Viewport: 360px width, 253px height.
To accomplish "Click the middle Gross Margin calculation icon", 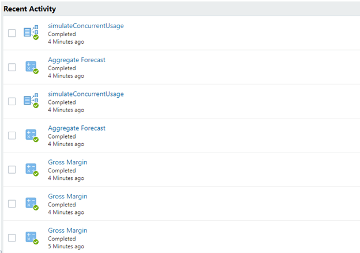I will point(31,203).
